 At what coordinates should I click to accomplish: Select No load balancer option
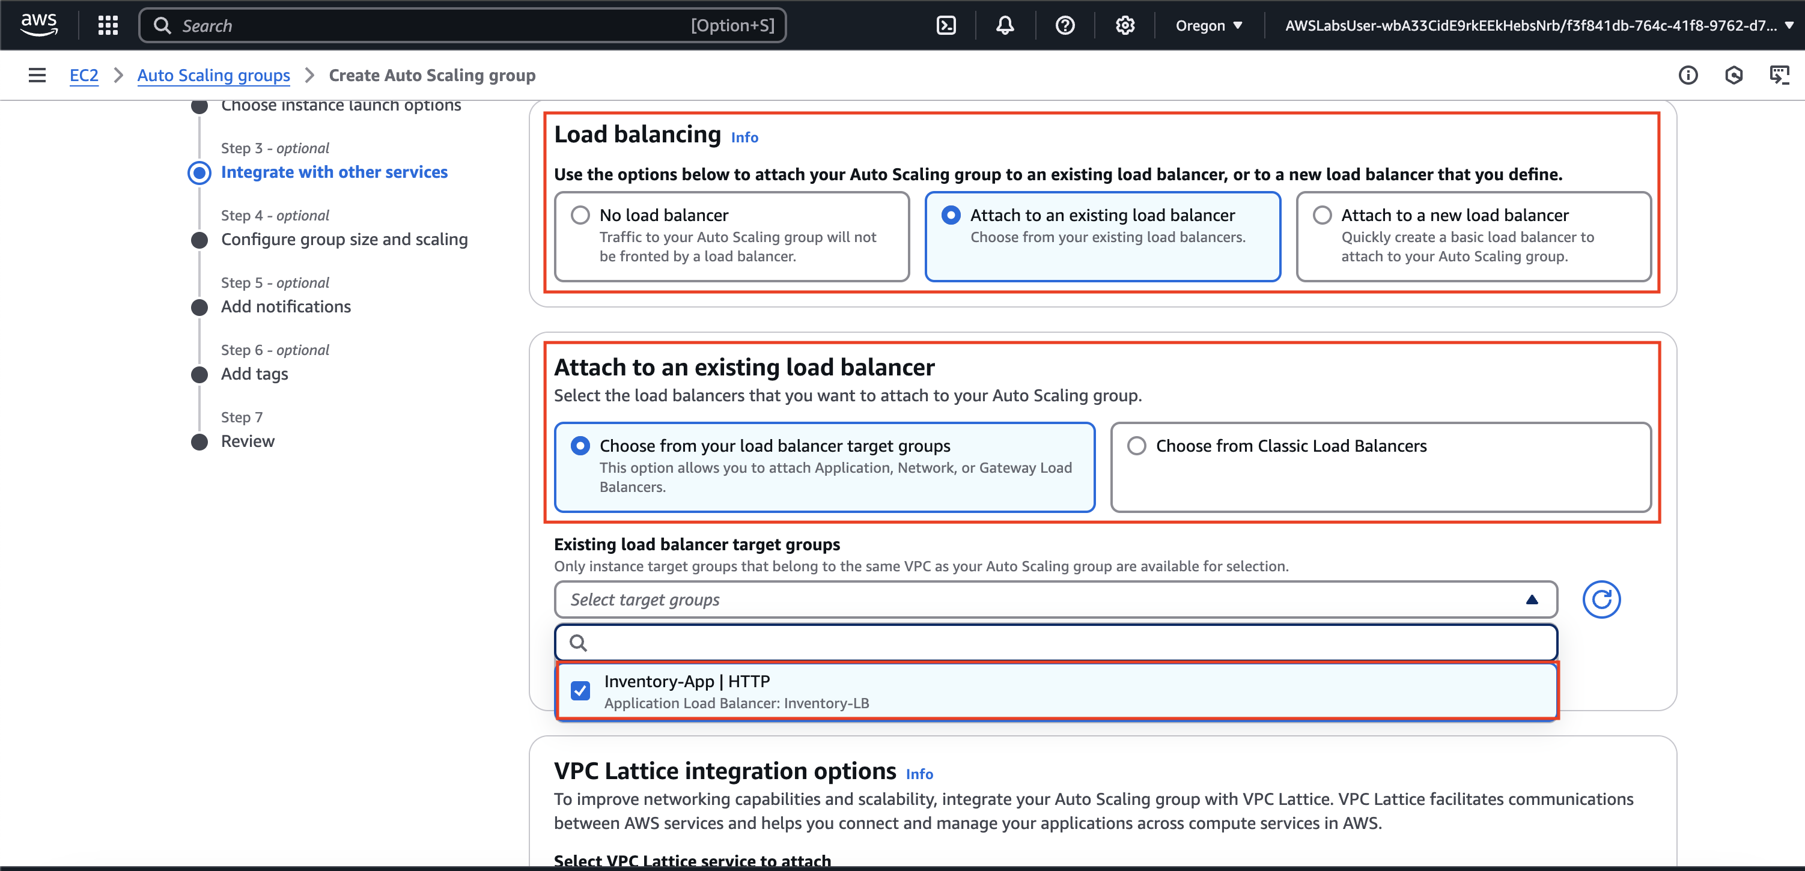pyautogui.click(x=580, y=215)
